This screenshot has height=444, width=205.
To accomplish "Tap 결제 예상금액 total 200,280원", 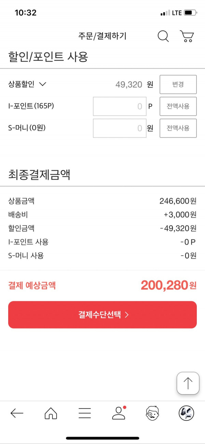I will pyautogui.click(x=168, y=285).
